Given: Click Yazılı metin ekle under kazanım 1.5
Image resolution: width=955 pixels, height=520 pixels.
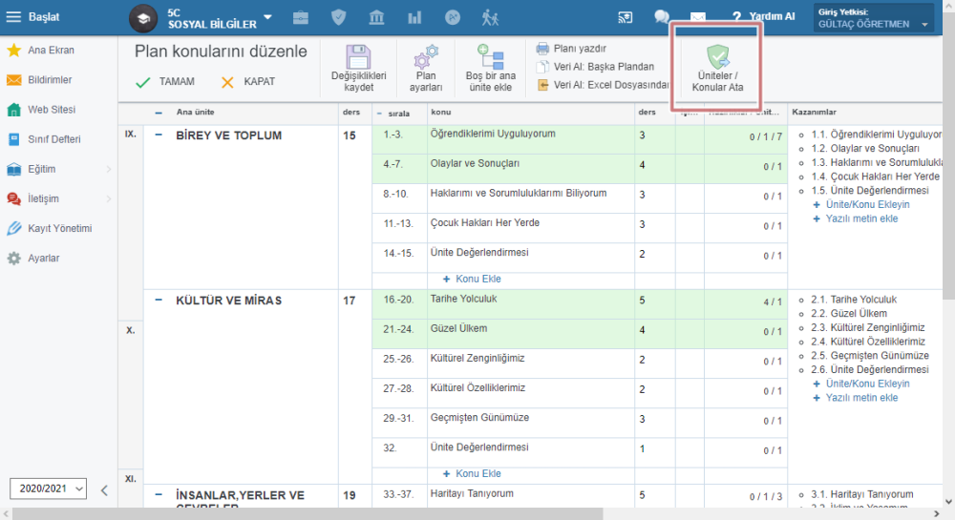Looking at the screenshot, I should coord(855,218).
